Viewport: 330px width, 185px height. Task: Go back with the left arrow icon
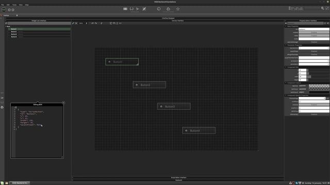pos(9,10)
